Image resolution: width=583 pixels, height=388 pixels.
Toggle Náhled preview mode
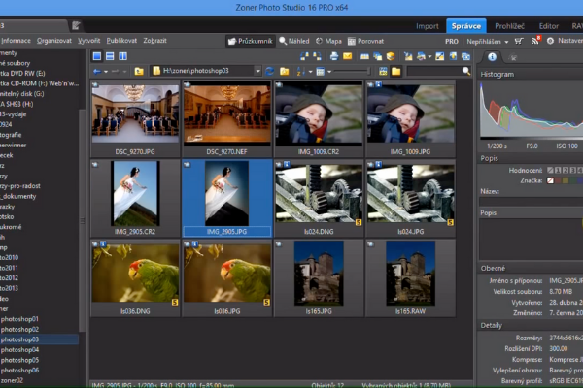[x=294, y=41]
